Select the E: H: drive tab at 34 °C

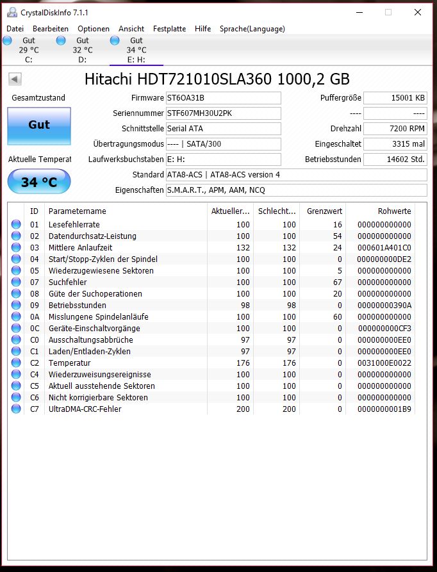point(136,50)
